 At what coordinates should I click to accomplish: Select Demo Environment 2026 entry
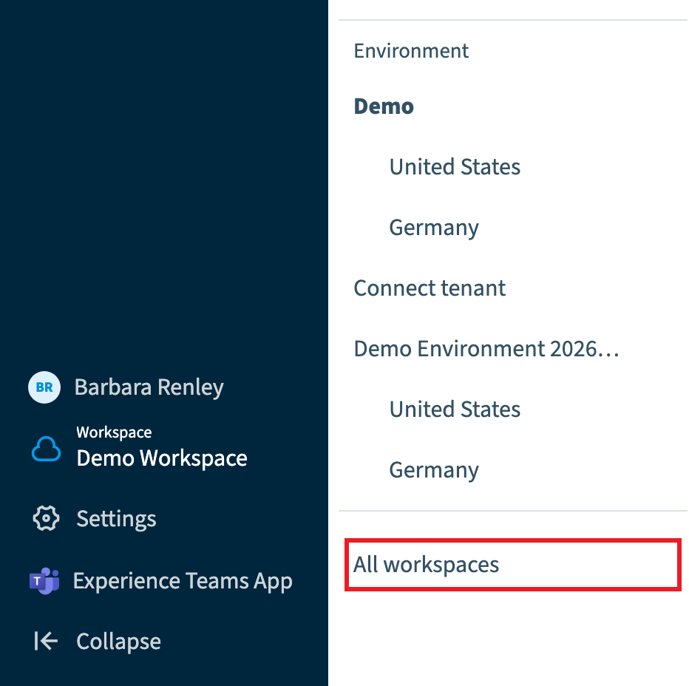coord(486,349)
